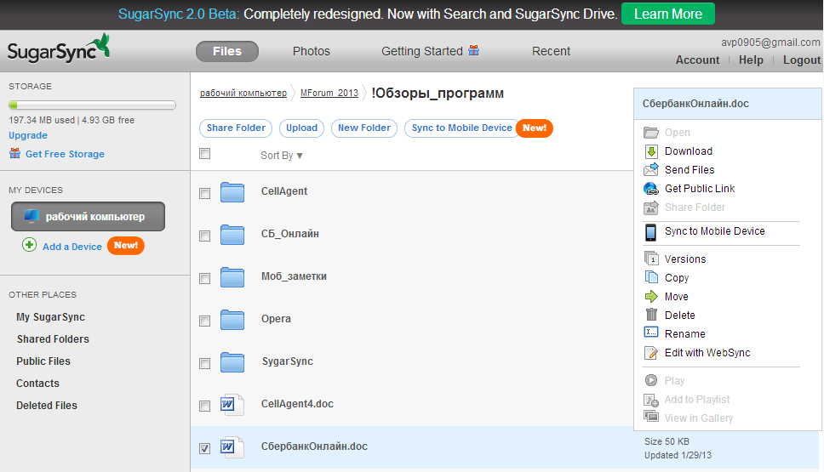Toggle the select-all checkbox above file list
824x472 pixels.
(x=205, y=153)
